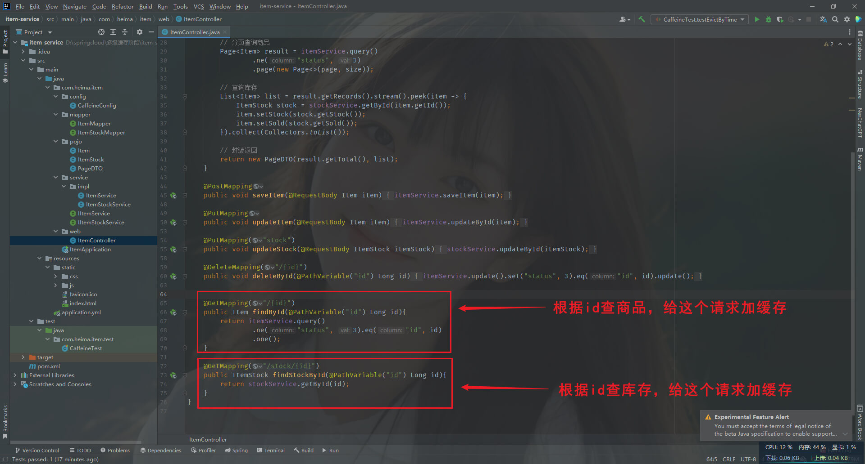Click the Select Opened File crosshair icon
This screenshot has height=464, width=865.
point(101,32)
